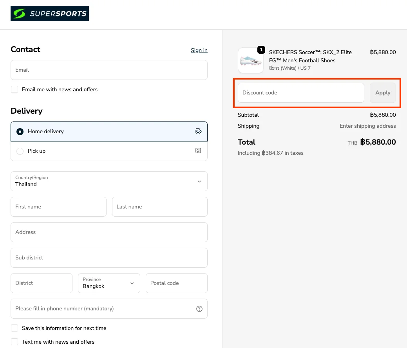Click the Sign in link

pos(199,50)
